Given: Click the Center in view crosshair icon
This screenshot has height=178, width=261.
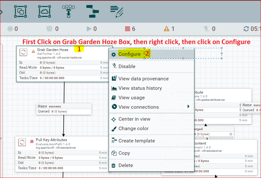Looking at the screenshot, I should (x=114, y=119).
